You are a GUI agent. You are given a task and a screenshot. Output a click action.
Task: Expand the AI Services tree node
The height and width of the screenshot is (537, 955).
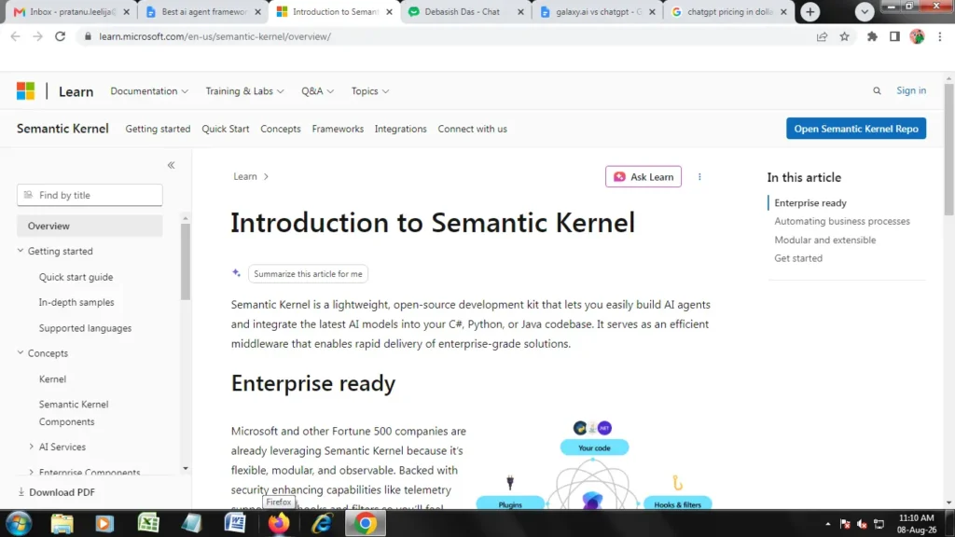point(31,447)
